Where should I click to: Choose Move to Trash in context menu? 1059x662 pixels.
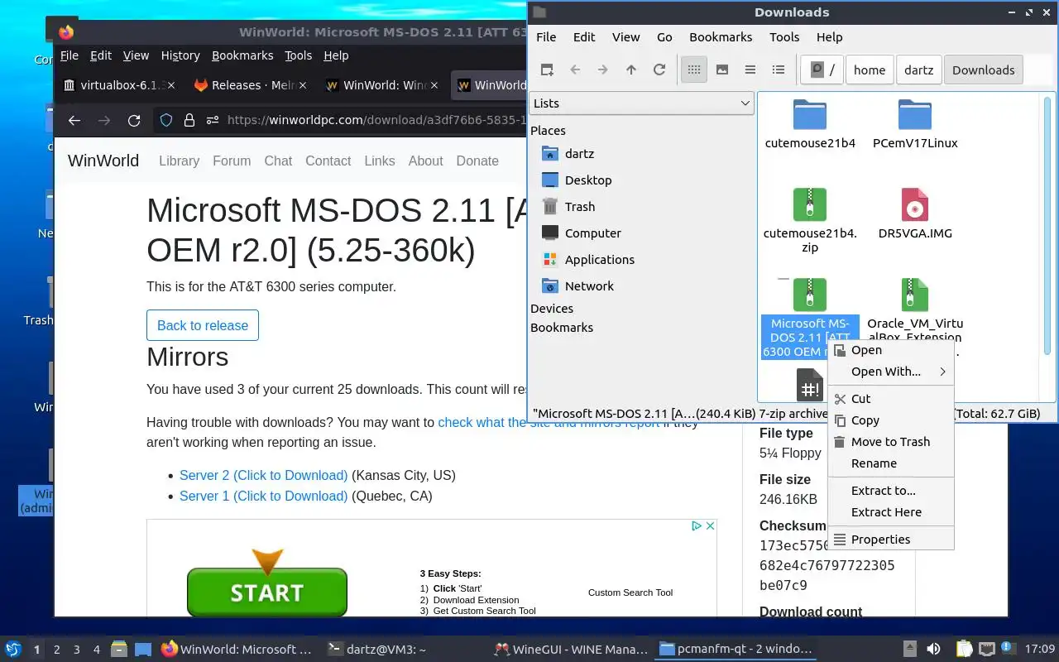[891, 442]
